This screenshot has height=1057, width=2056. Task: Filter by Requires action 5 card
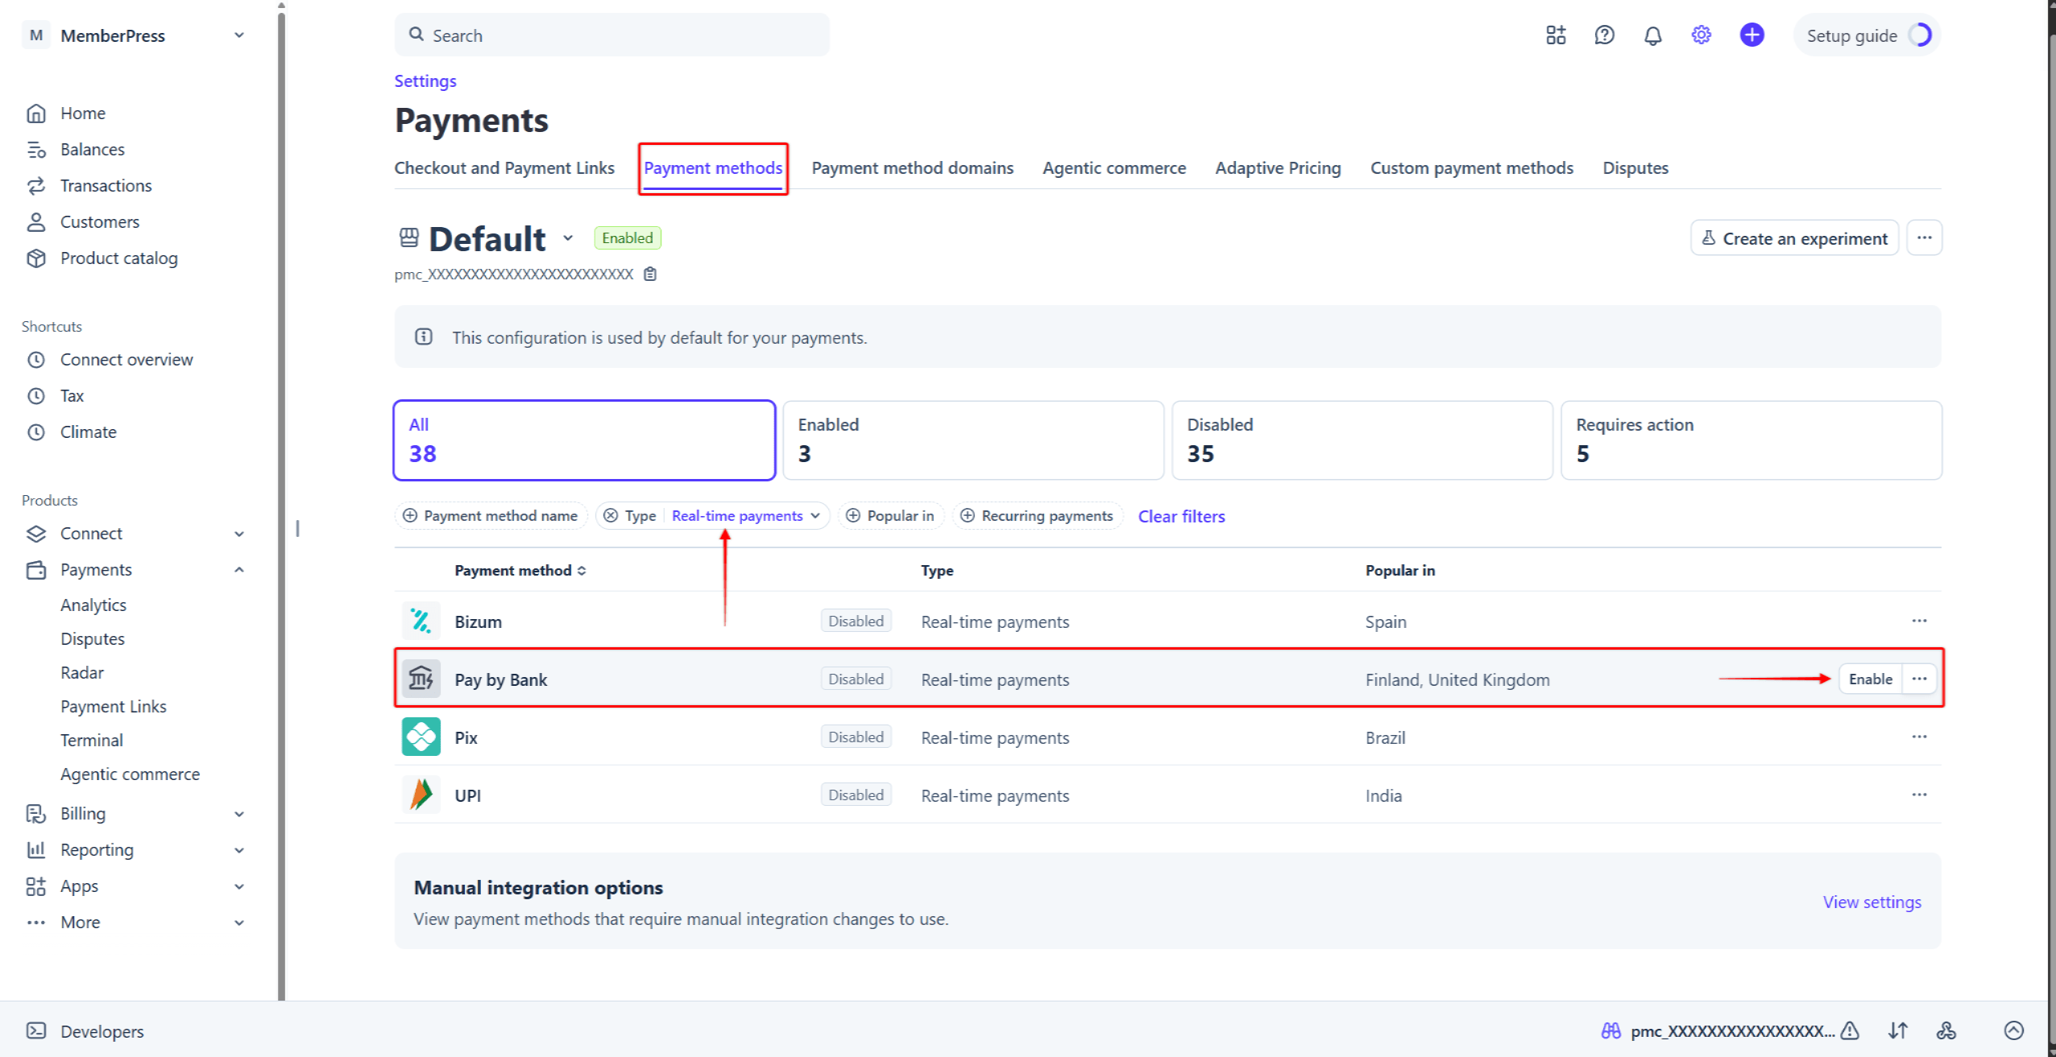tap(1751, 440)
